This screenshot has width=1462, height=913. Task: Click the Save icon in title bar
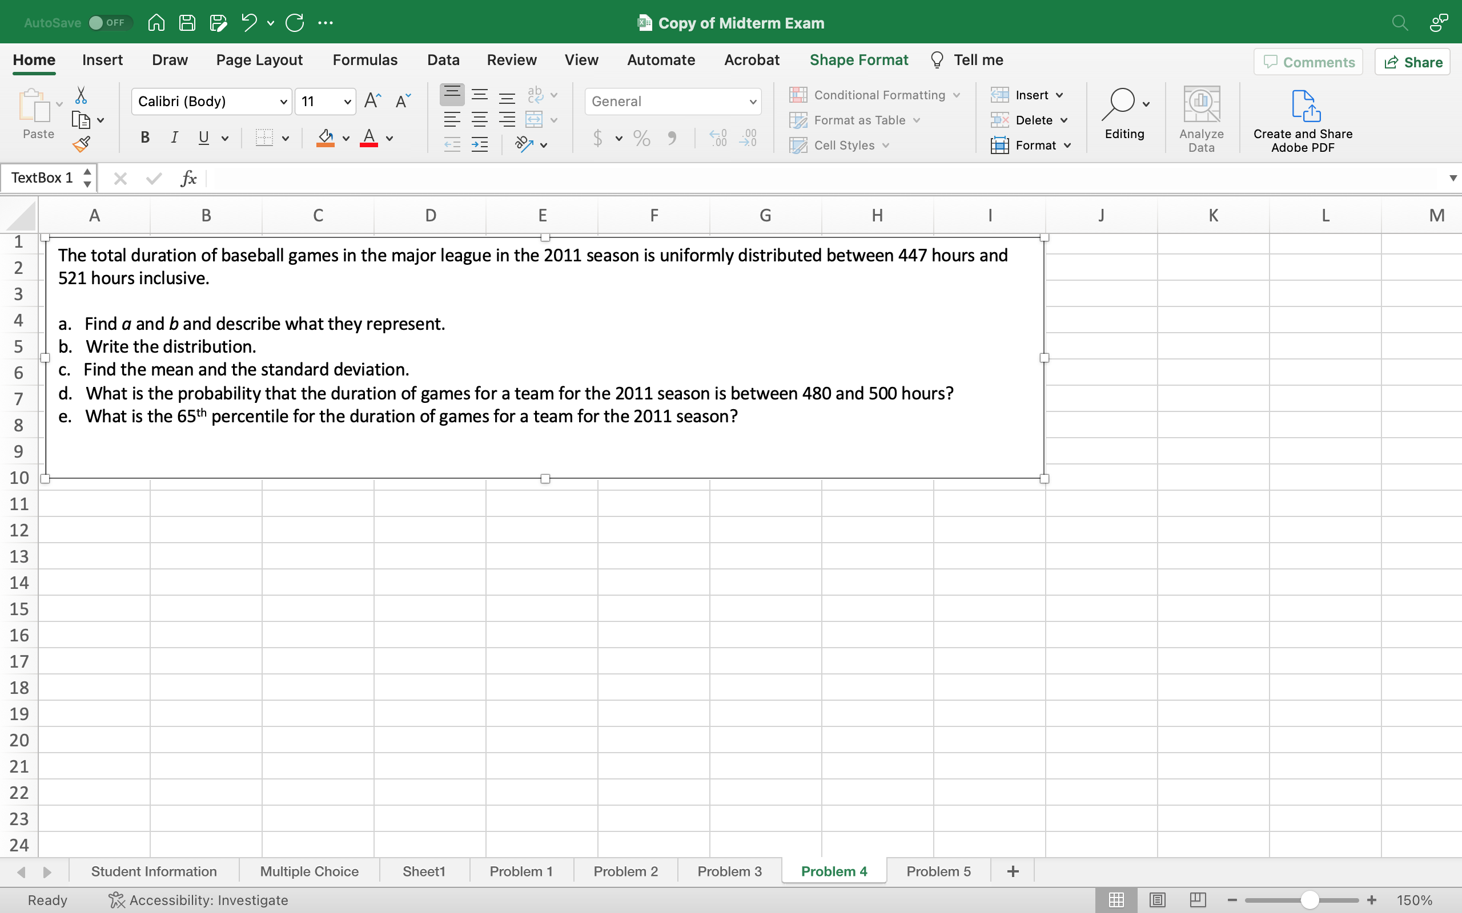coord(187,23)
